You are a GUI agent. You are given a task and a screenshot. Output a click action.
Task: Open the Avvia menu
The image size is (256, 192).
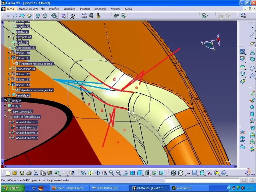[x=10, y=9]
